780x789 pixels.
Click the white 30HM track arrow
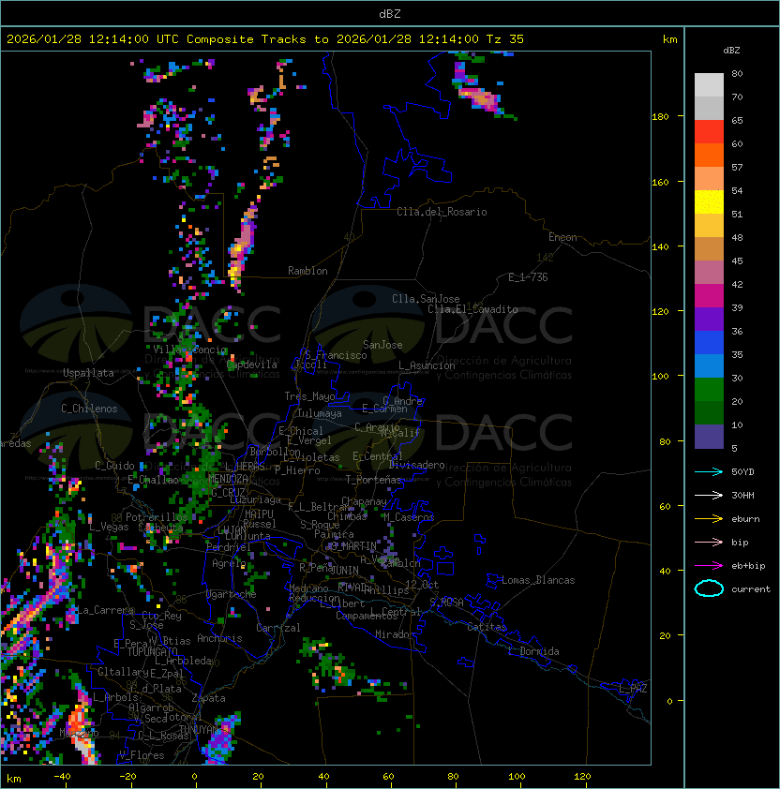pos(709,495)
